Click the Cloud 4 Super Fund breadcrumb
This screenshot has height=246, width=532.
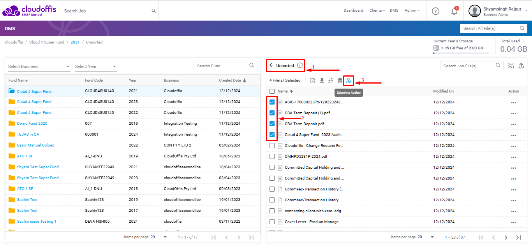47,42
